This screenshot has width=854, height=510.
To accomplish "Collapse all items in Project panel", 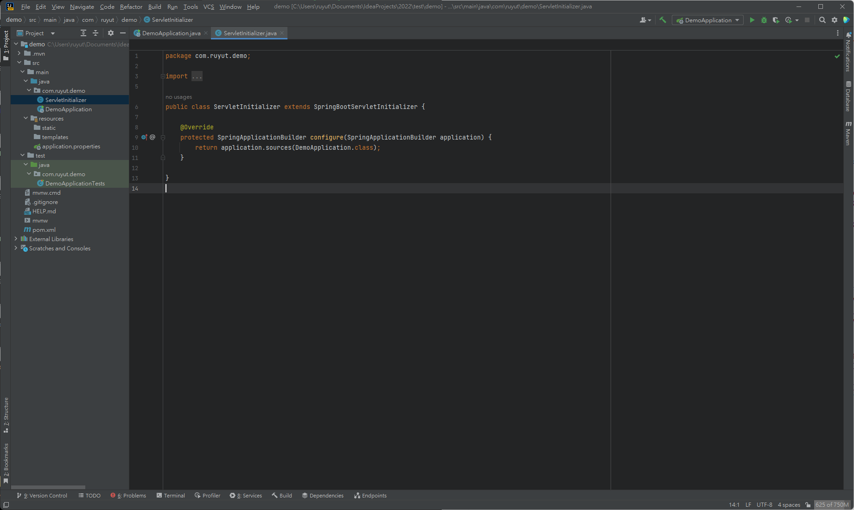I will 96,33.
